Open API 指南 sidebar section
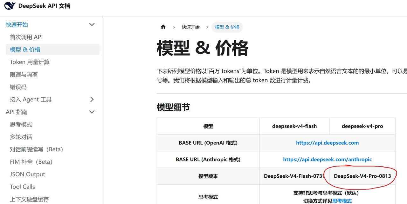The image size is (407, 204). click(x=17, y=112)
